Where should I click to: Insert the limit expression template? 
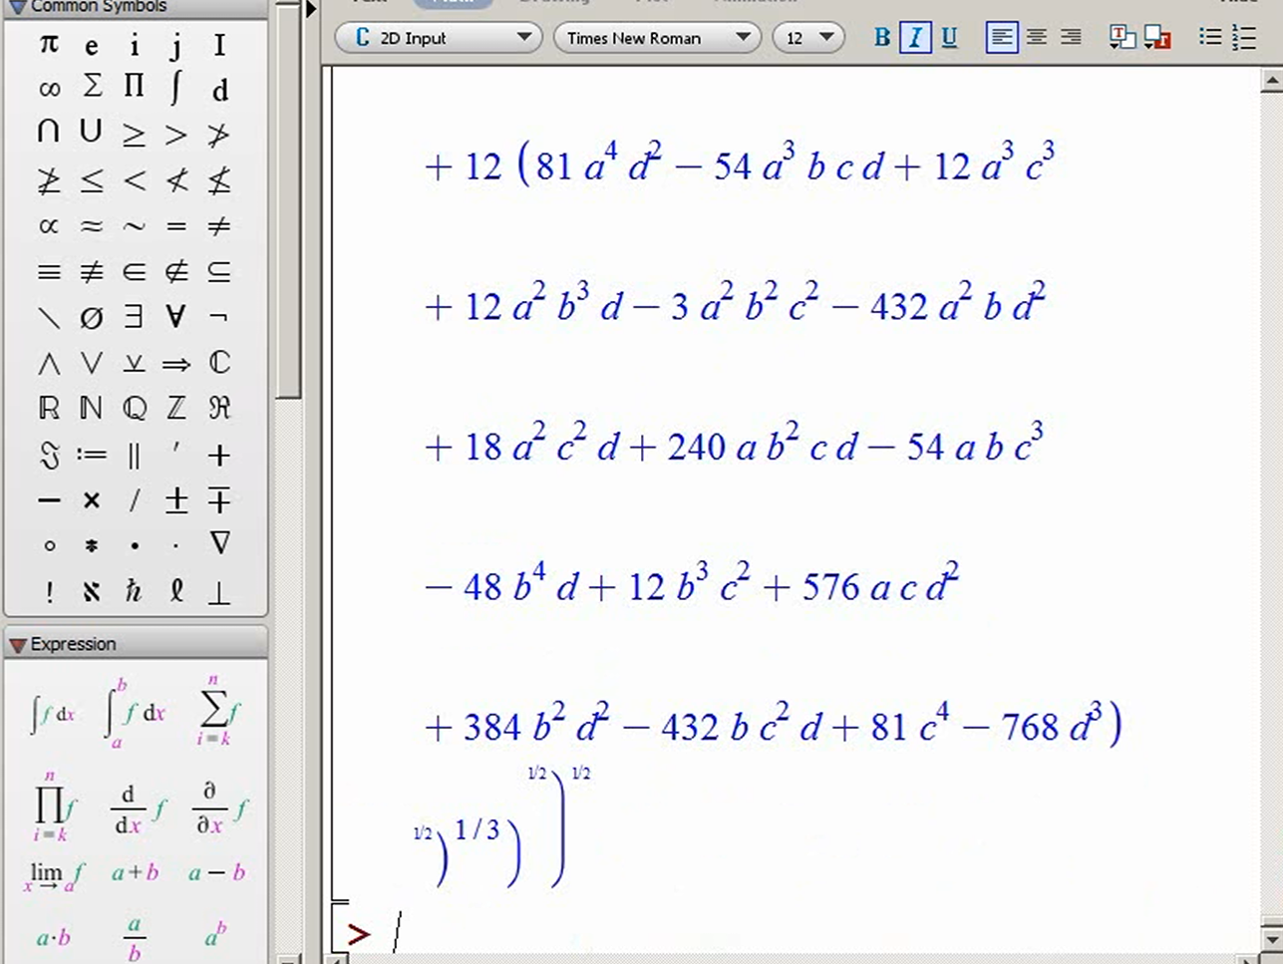coord(54,876)
